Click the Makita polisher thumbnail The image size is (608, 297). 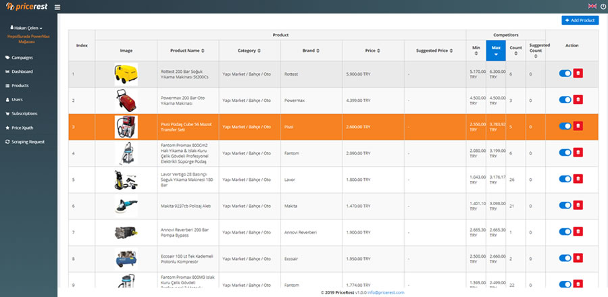click(126, 206)
